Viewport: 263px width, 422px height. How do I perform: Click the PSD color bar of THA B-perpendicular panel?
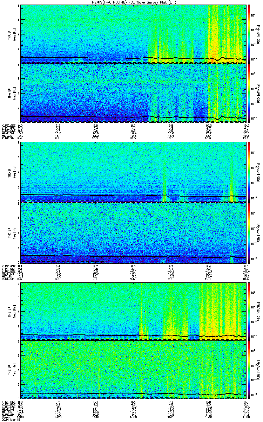[x=249, y=34]
